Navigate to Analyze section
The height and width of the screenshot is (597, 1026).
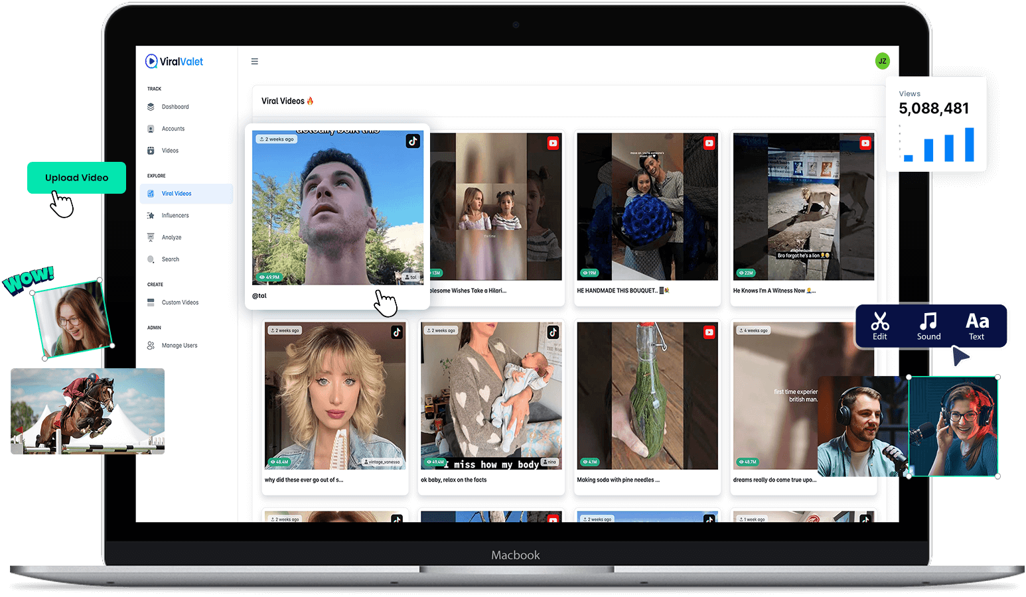(171, 237)
